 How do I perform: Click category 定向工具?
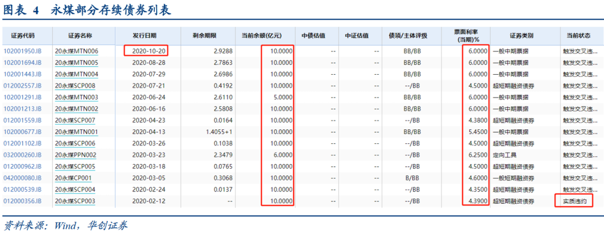click(505, 155)
